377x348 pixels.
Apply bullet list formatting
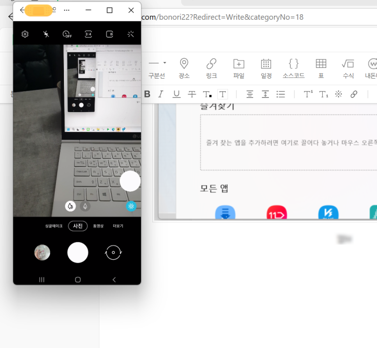click(x=281, y=94)
